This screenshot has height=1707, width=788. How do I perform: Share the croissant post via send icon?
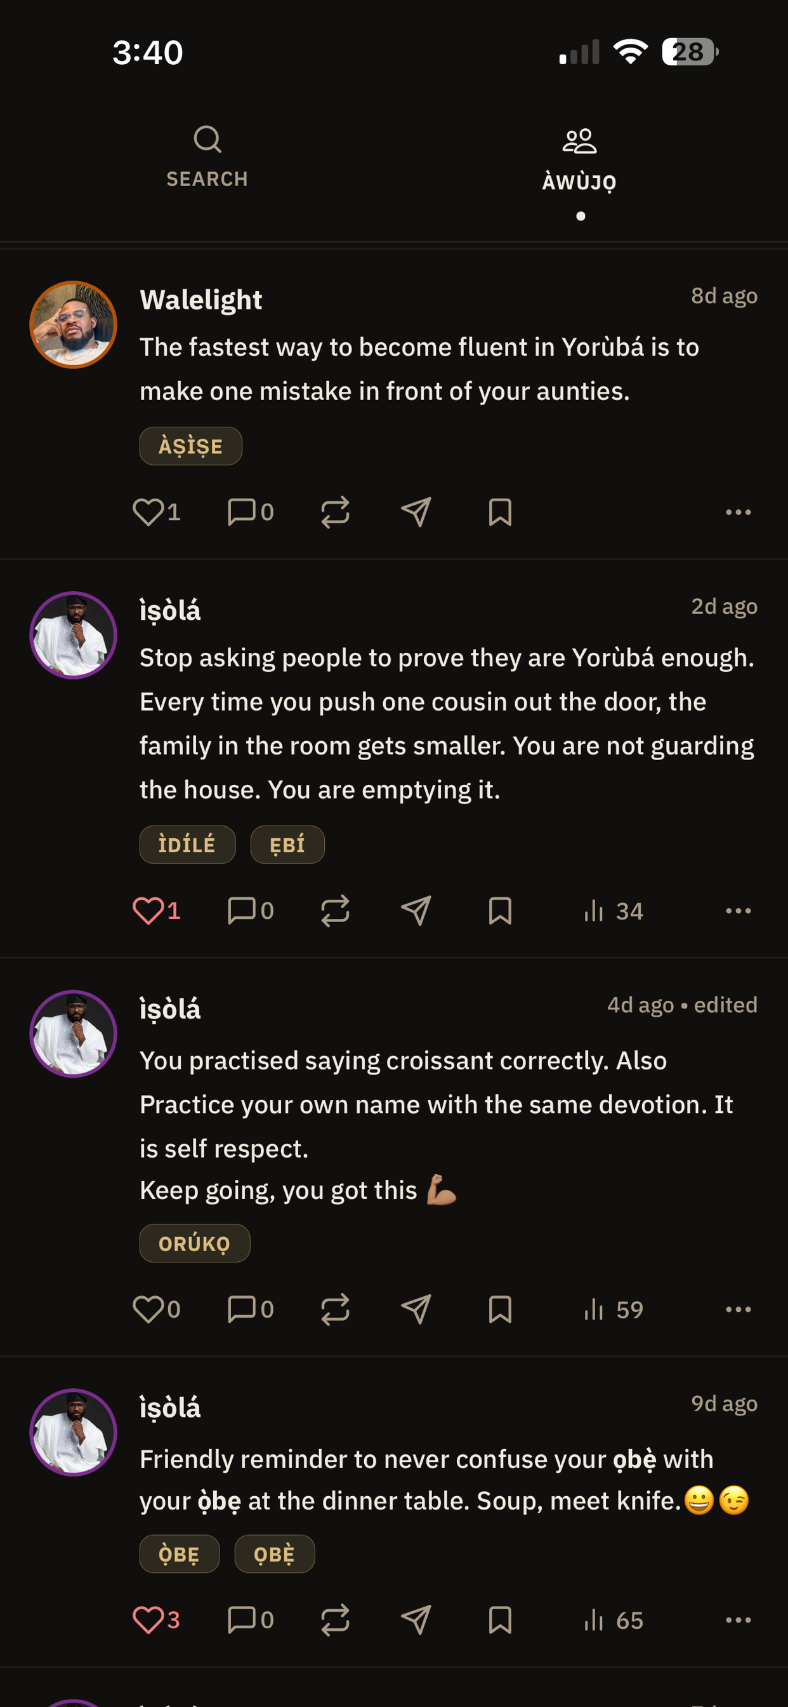[416, 1309]
